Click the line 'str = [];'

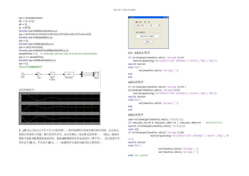coord(23,24)
